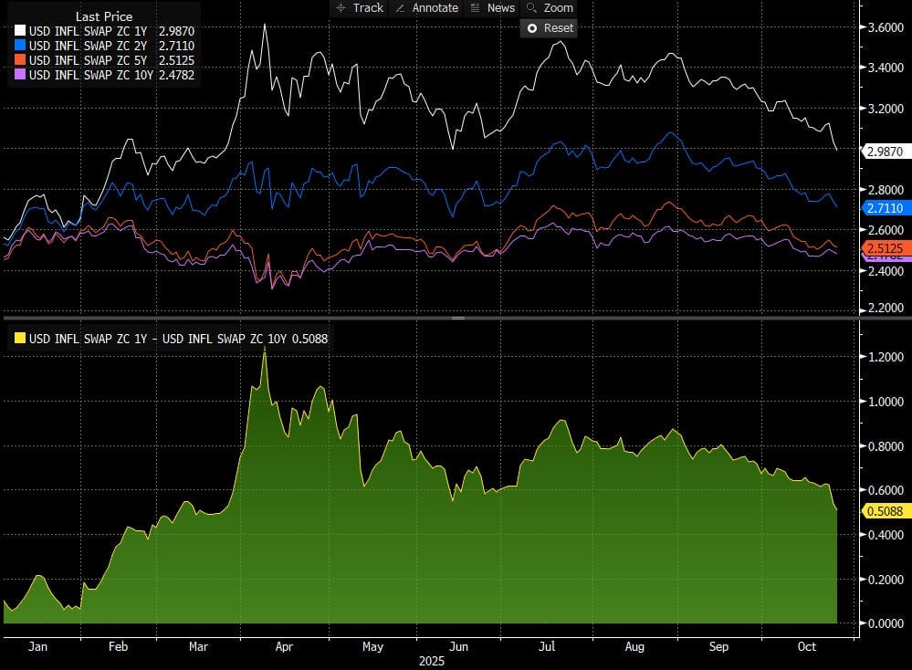Click the yellow 1Y-10Y spread legend swatch
912x670 pixels.
[x=18, y=339]
